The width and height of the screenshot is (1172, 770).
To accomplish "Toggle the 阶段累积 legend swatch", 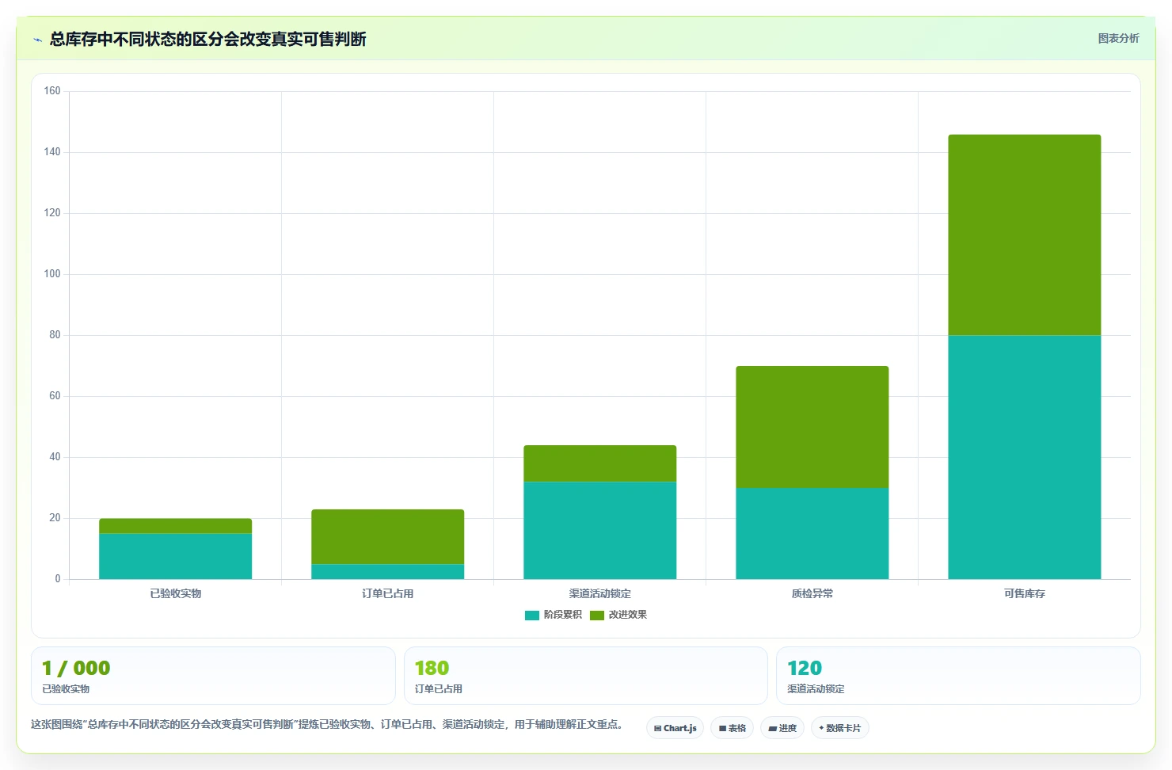I will coord(532,616).
